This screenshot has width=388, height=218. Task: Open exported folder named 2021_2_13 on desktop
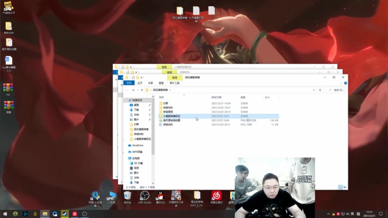tap(197, 199)
